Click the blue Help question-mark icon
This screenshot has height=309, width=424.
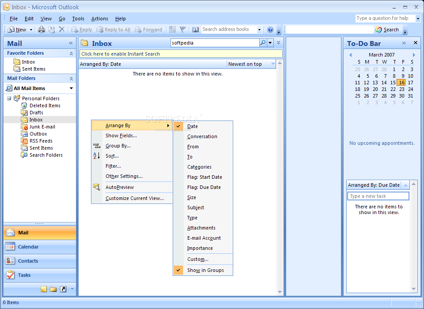pyautogui.click(x=270, y=30)
